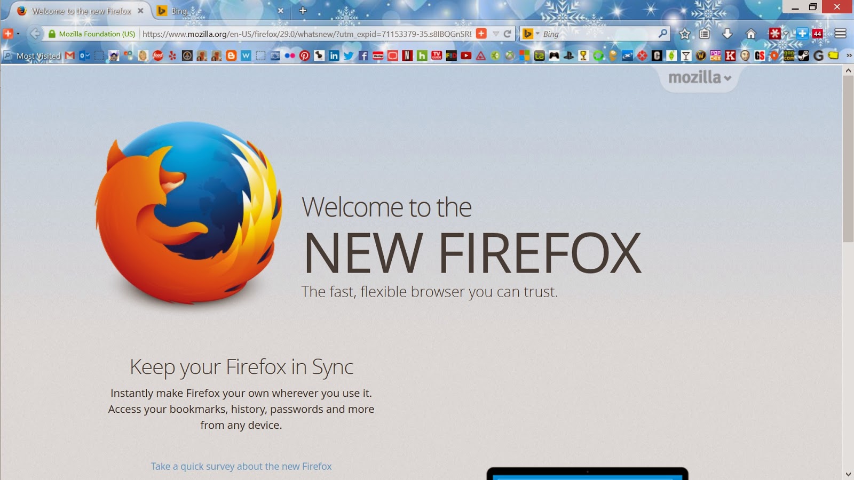Show bookmarks list menu button
The height and width of the screenshot is (480, 854).
(x=705, y=34)
